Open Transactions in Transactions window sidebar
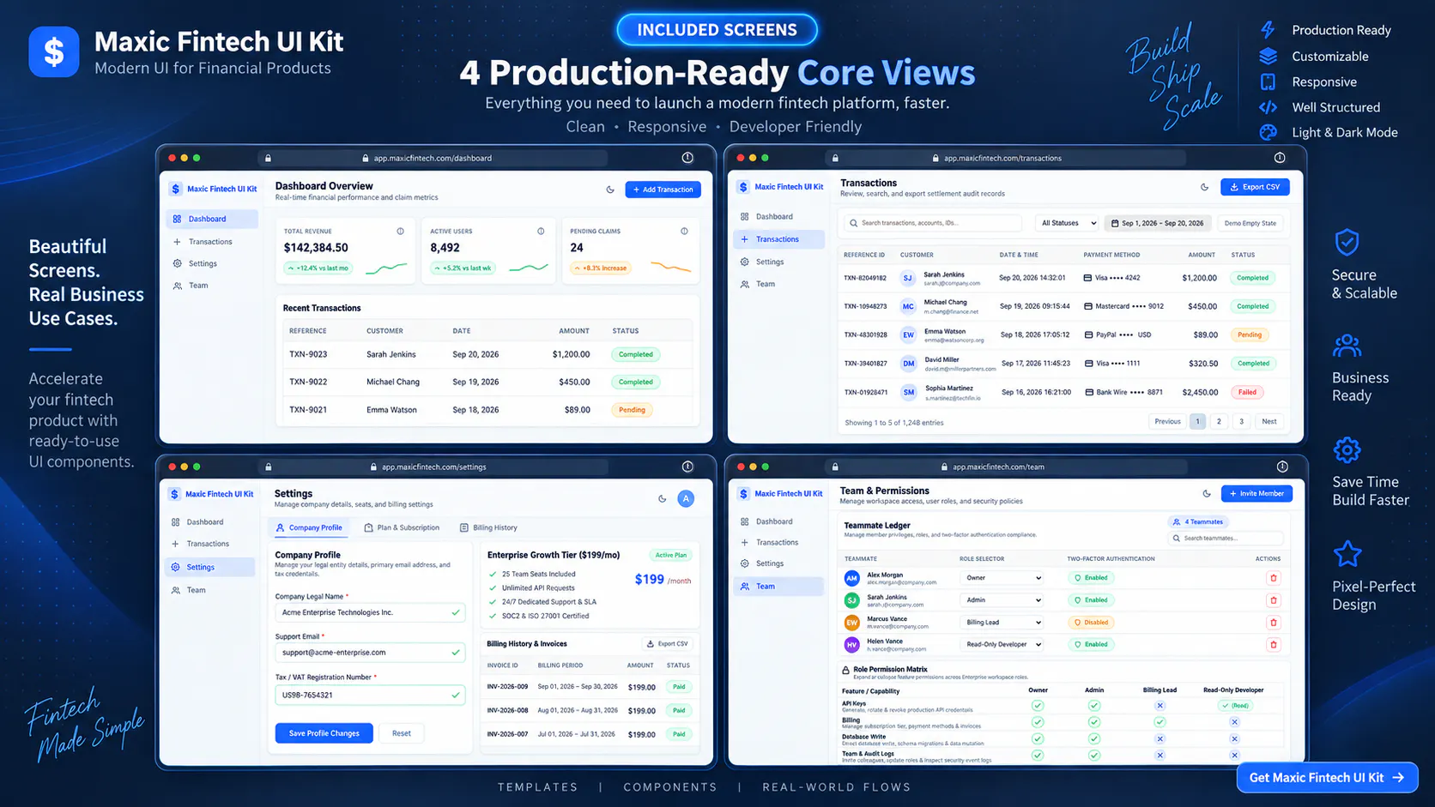 (x=779, y=239)
